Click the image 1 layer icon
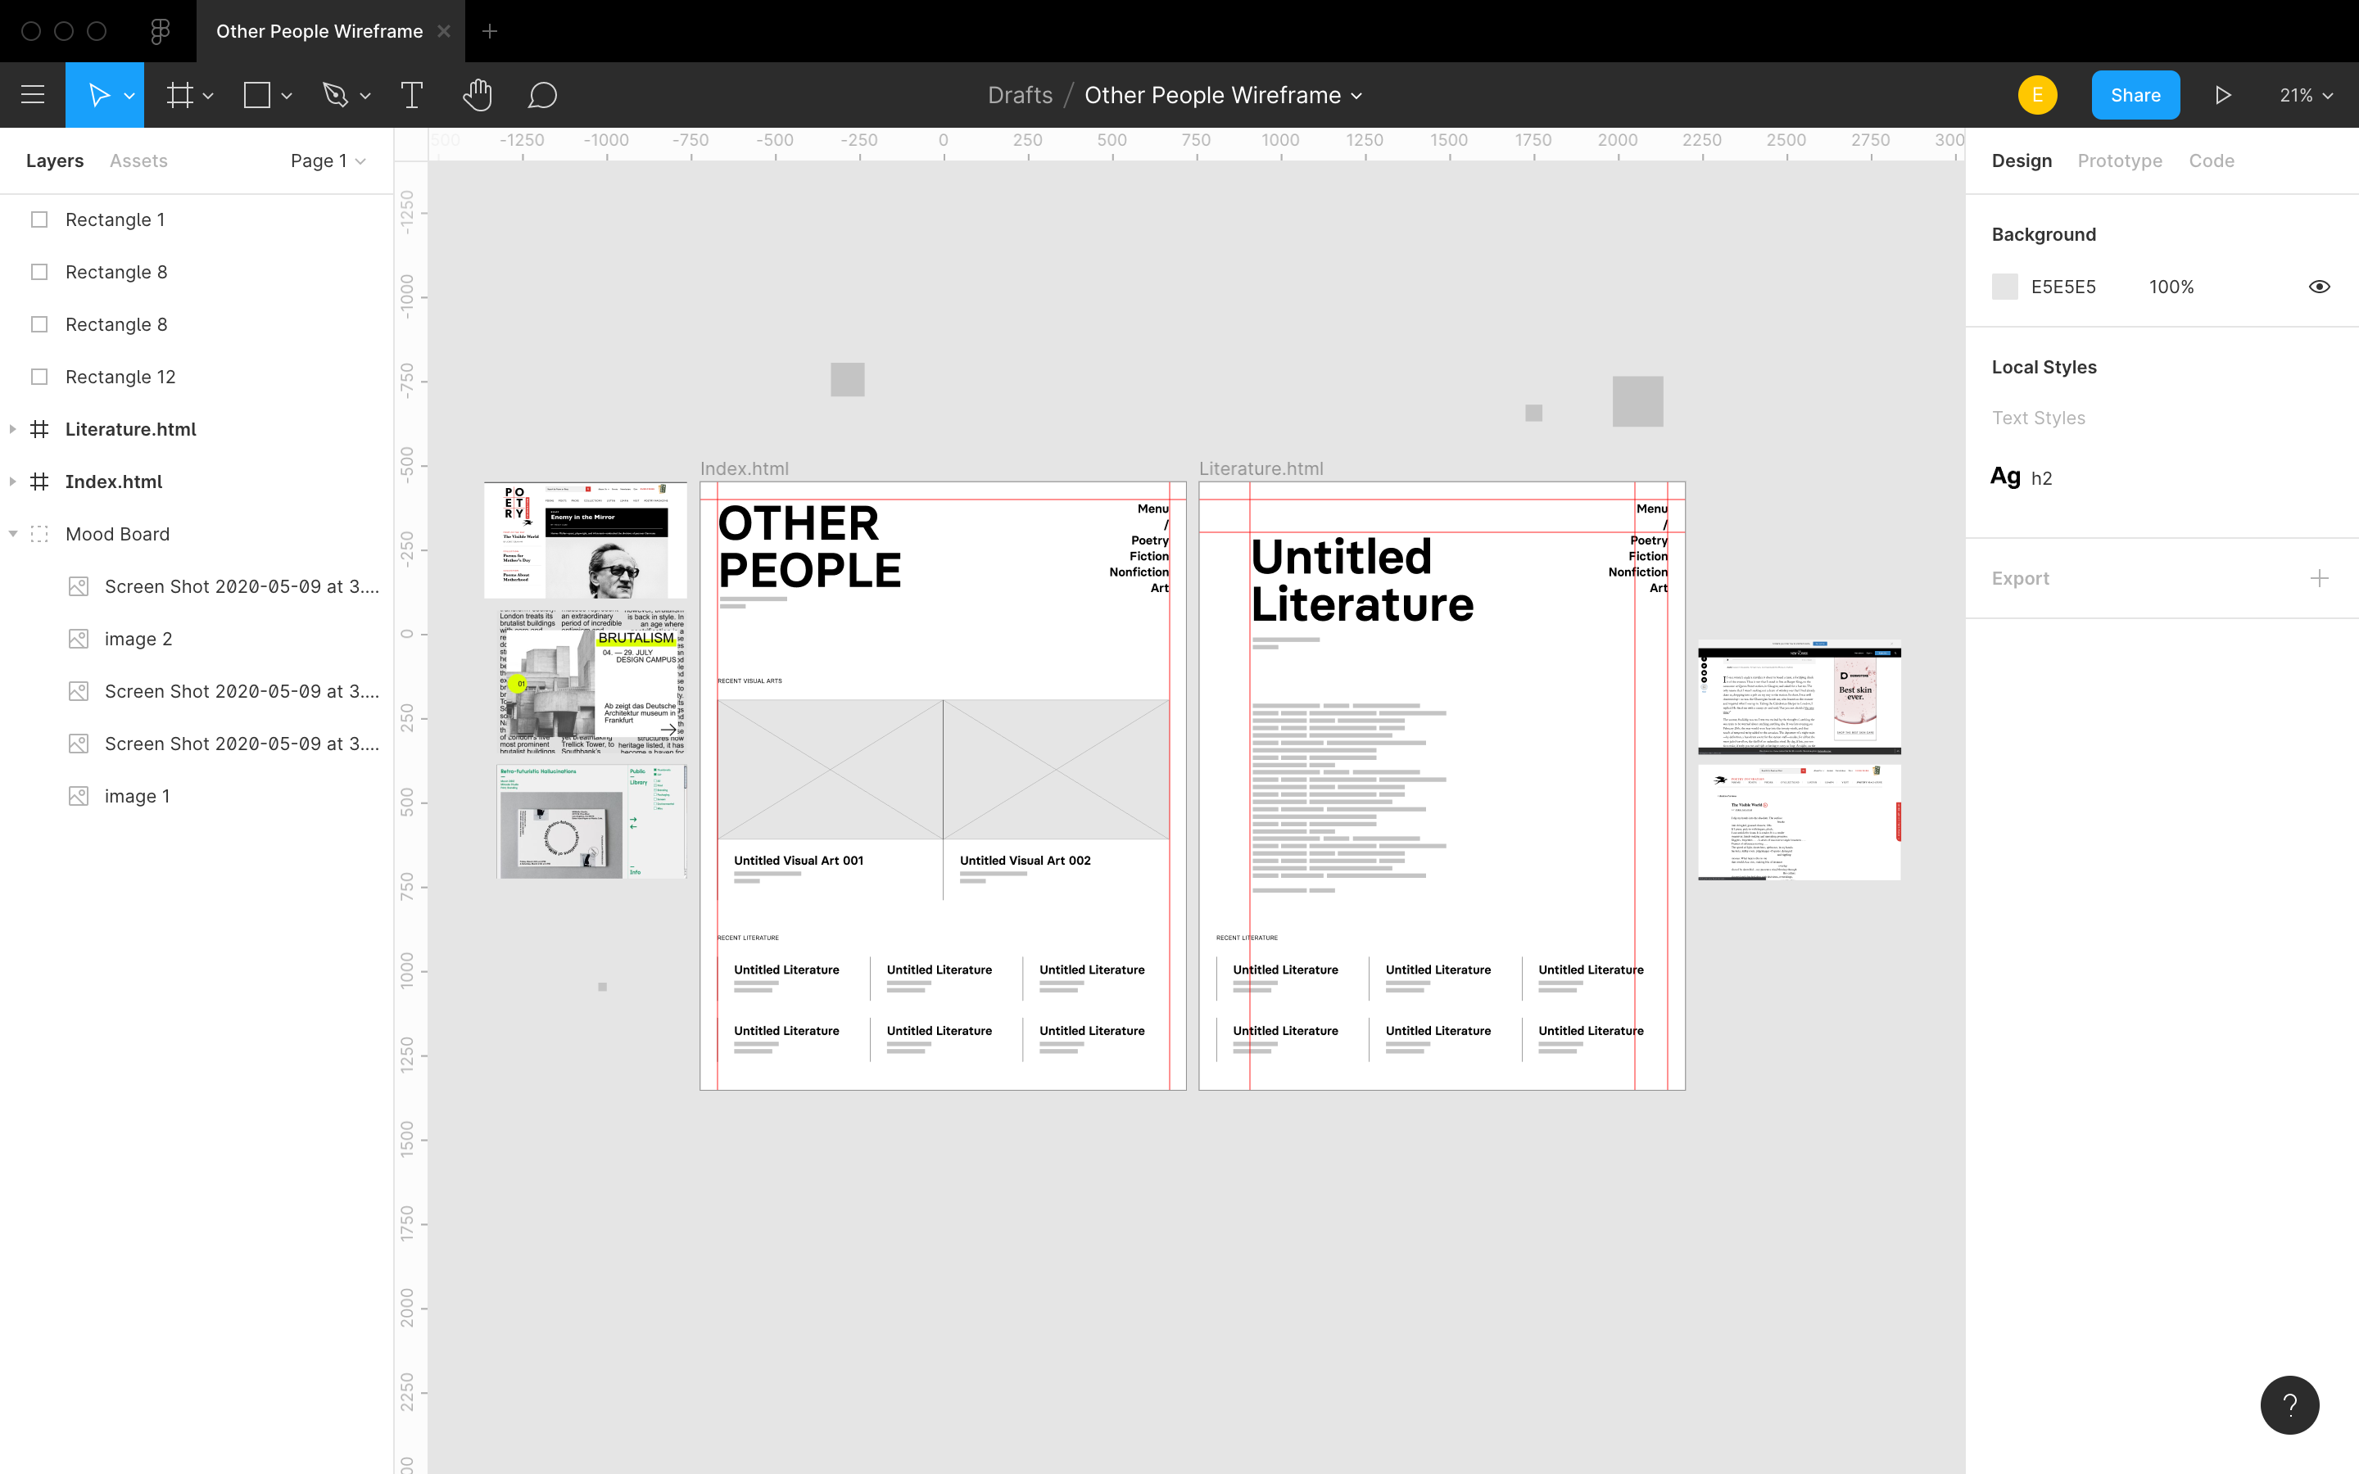This screenshot has width=2359, height=1474. pyautogui.click(x=79, y=797)
